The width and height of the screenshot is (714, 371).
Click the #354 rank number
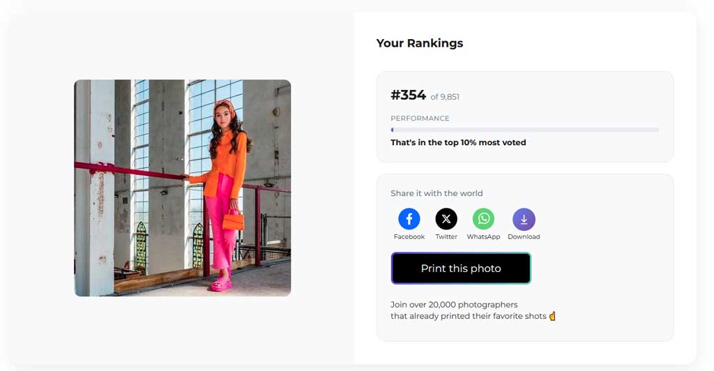(408, 95)
